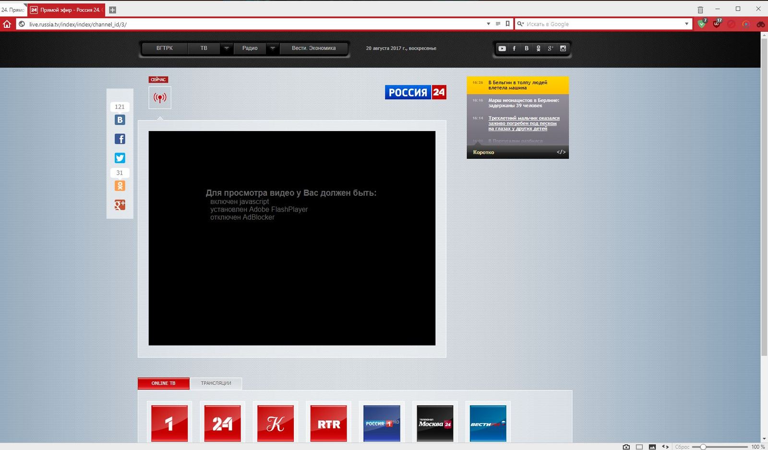This screenshot has height=450, width=768.
Task: Share on Google+ from left sidebar
Action: coord(120,205)
